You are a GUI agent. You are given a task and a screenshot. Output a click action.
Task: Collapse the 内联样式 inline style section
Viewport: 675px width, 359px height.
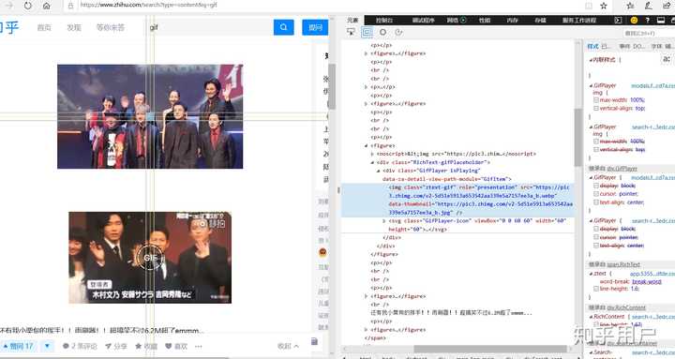pos(591,60)
